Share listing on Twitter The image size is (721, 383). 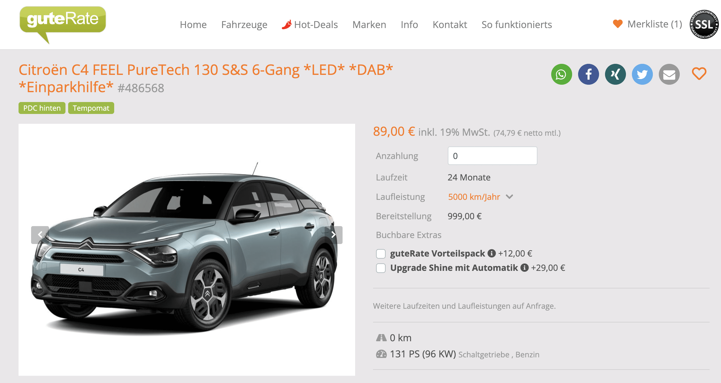[x=642, y=74]
